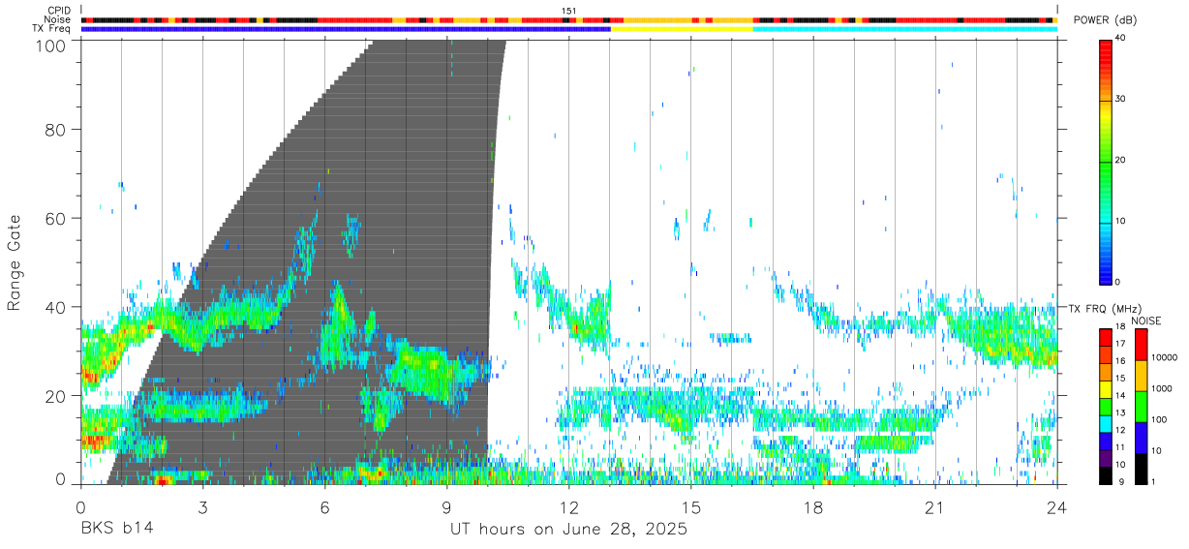Click the Range Gate axis title

point(15,262)
